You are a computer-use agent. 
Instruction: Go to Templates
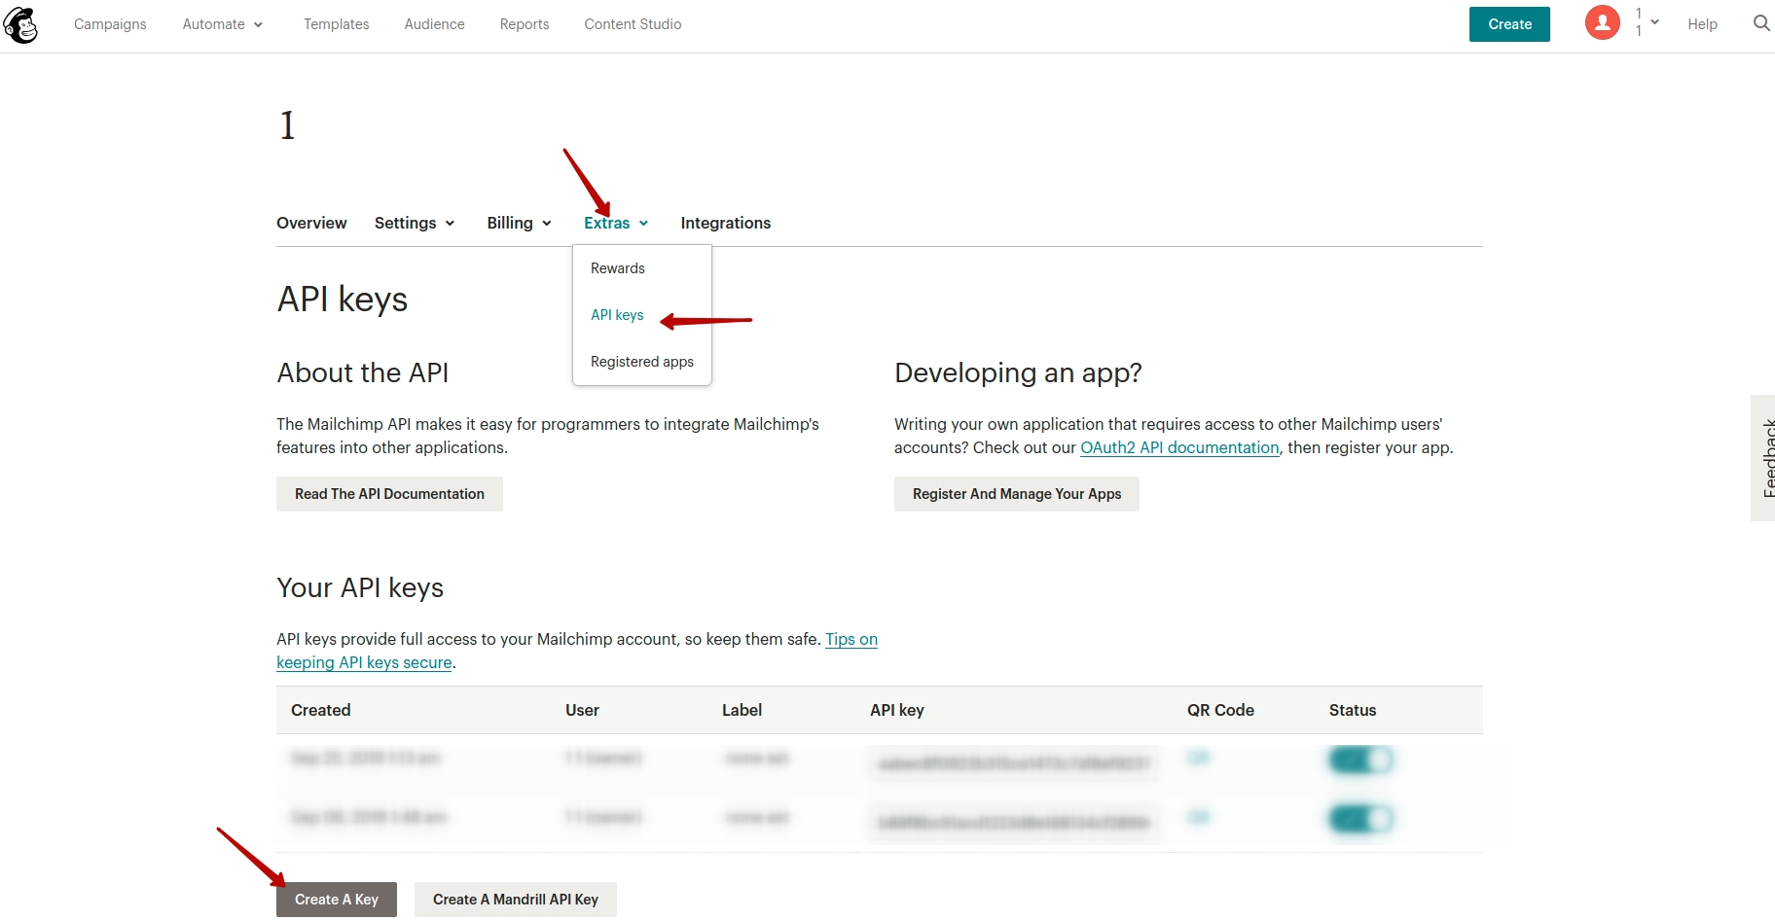pos(336,24)
